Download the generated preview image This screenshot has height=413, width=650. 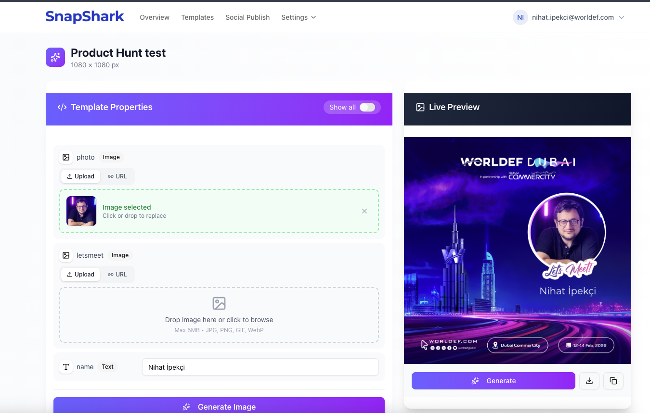589,381
